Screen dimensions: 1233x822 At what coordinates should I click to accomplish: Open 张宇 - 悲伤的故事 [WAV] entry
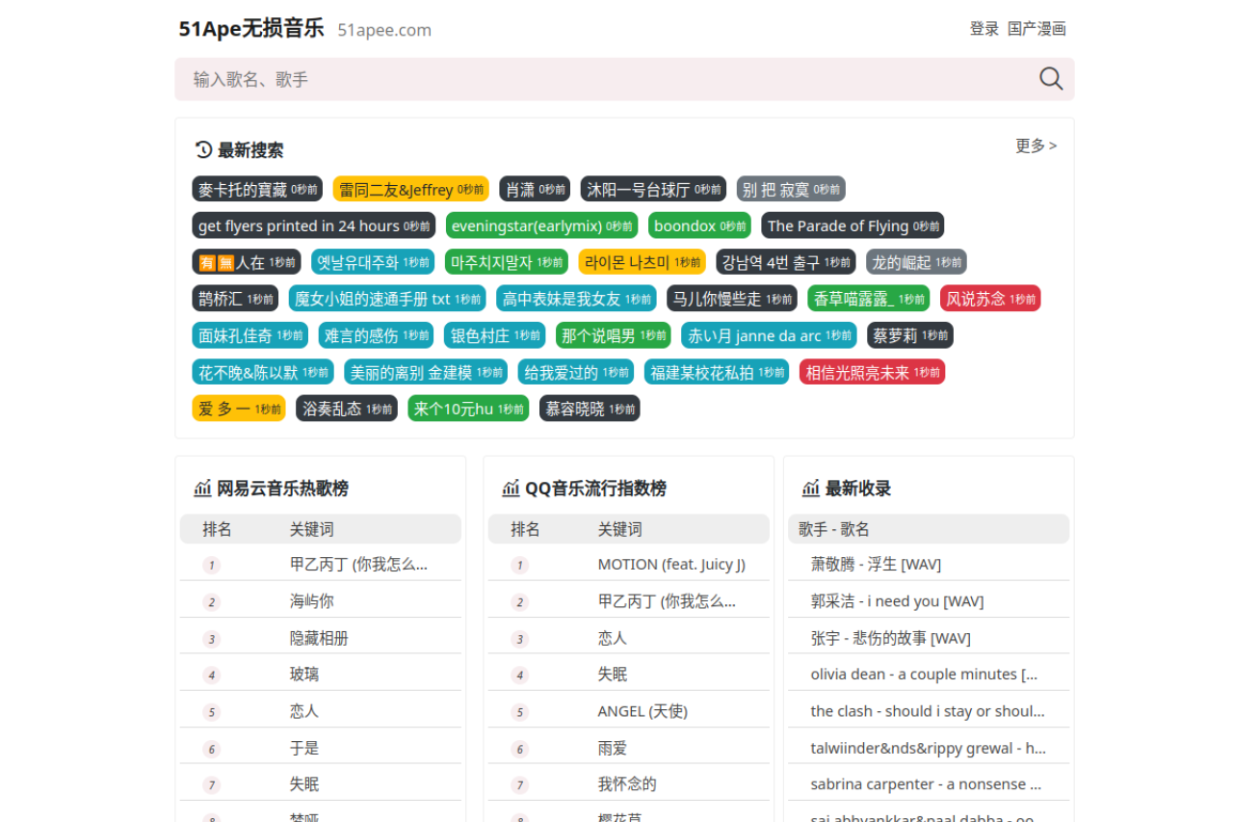891,638
